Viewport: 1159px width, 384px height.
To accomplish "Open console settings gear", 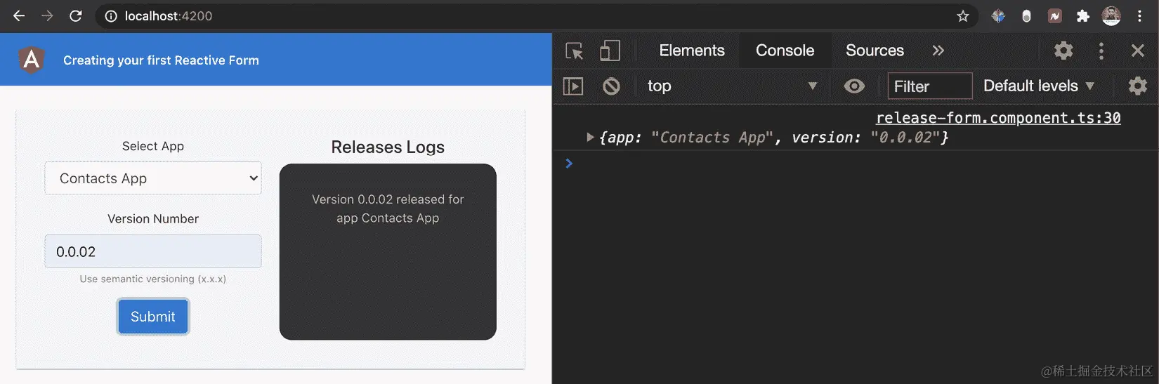I will 1137,86.
